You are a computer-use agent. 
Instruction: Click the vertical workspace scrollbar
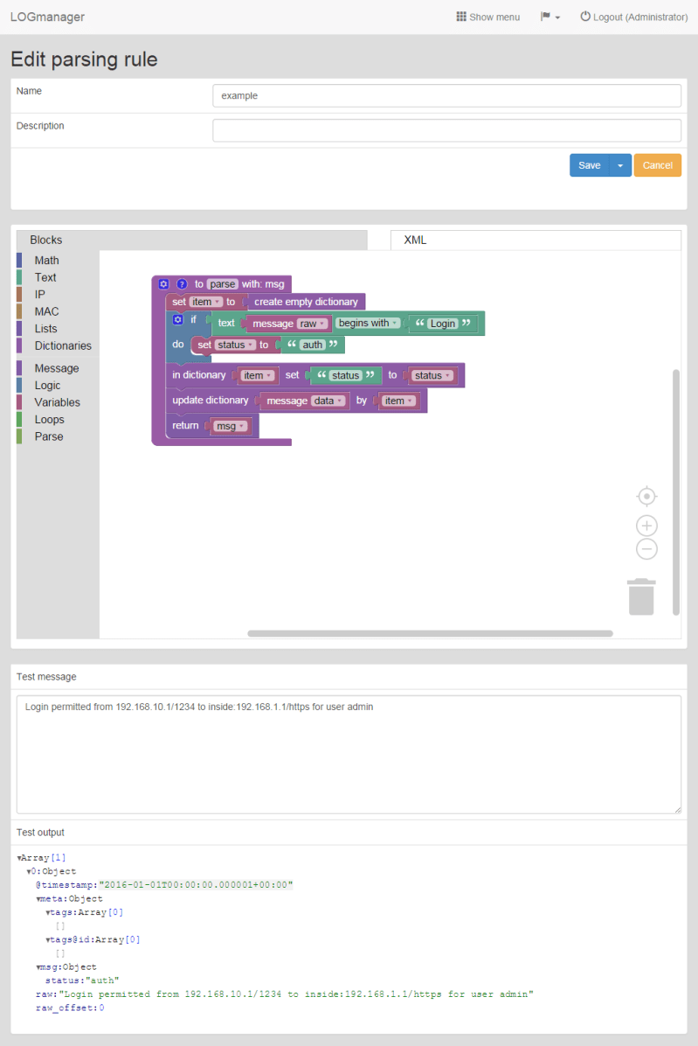(676, 492)
